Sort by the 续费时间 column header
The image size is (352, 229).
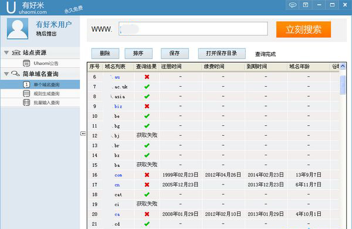pos(223,67)
